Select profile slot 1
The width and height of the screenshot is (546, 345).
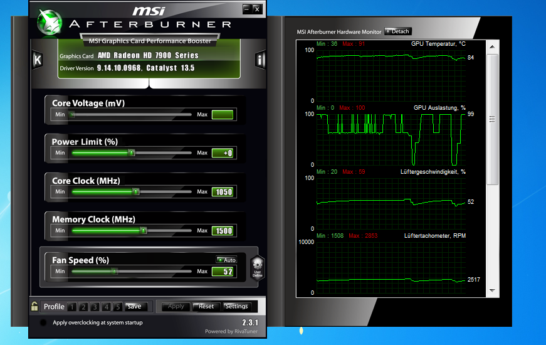point(72,307)
